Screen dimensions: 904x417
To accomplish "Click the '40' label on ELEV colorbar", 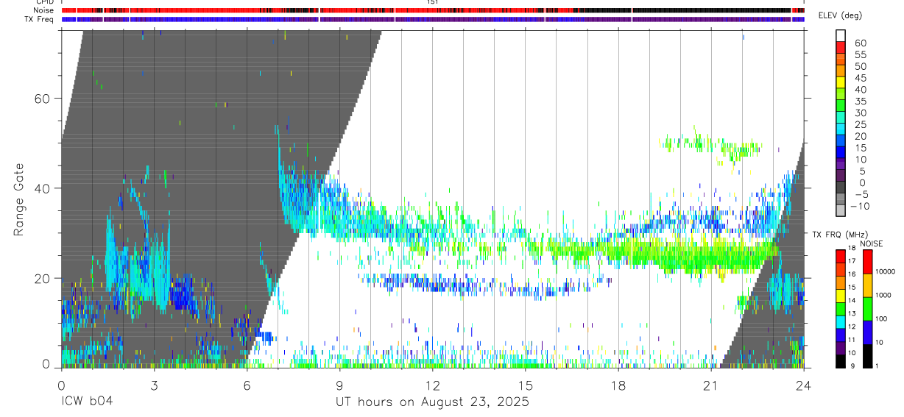I will (x=860, y=90).
